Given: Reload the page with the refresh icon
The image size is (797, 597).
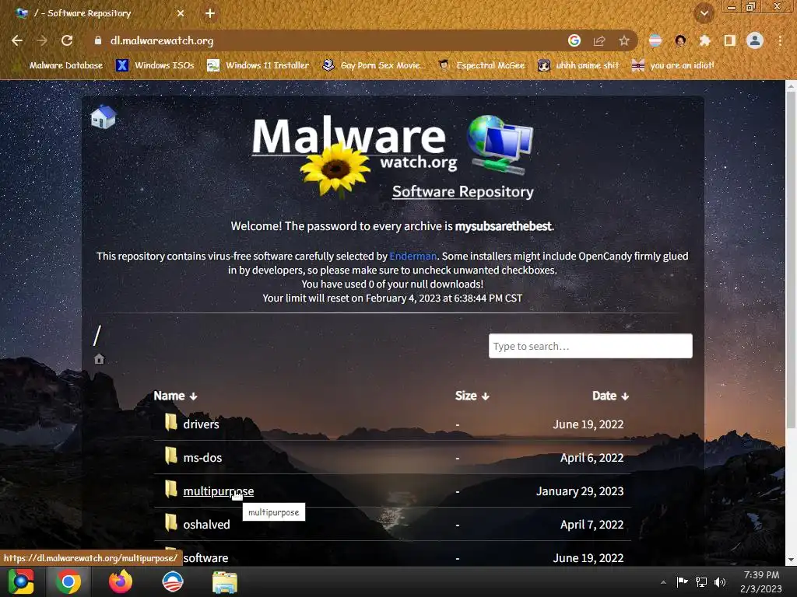Looking at the screenshot, I should pyautogui.click(x=67, y=40).
